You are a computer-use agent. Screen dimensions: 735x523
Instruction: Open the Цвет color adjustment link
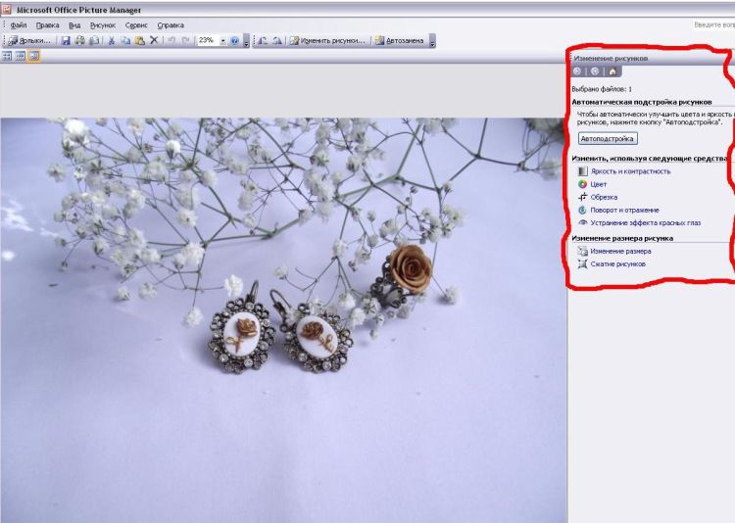(598, 184)
